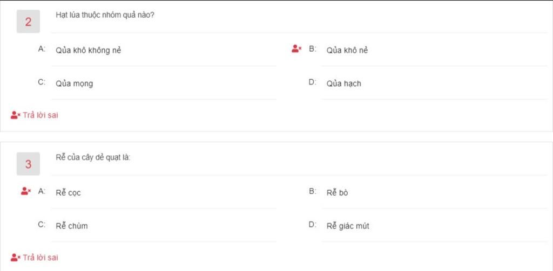Select answer 'Qủa khô không nẻ'
The height and width of the screenshot is (271, 553).
click(x=89, y=51)
